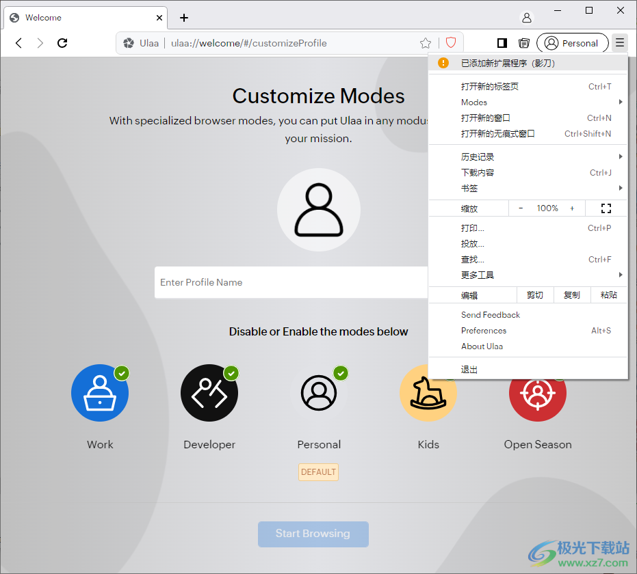
Task: Focus the Enter Profile Name field
Action: (291, 282)
